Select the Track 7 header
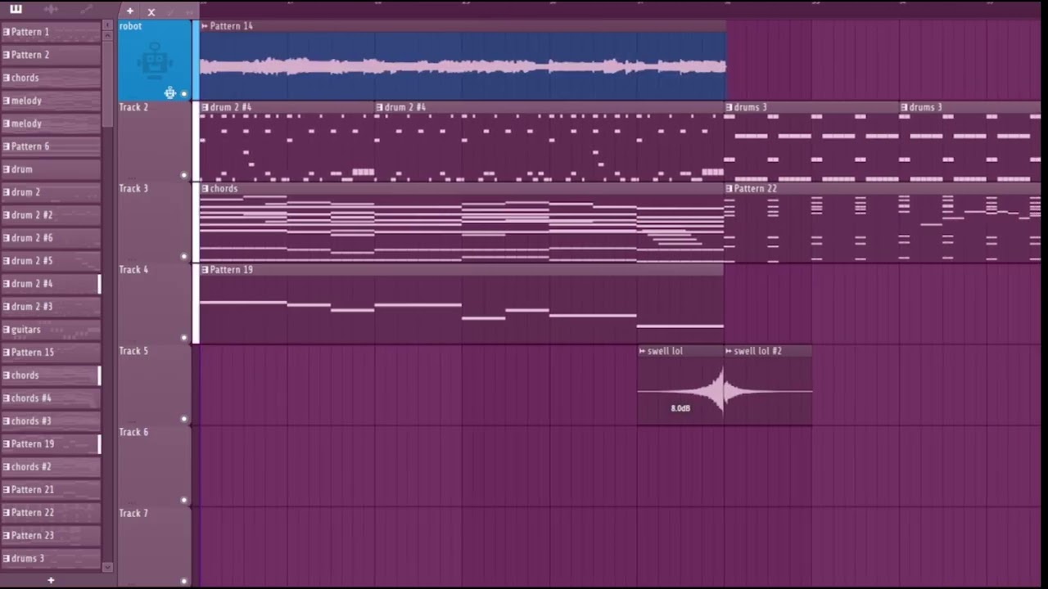The width and height of the screenshot is (1048, 589). 154,546
